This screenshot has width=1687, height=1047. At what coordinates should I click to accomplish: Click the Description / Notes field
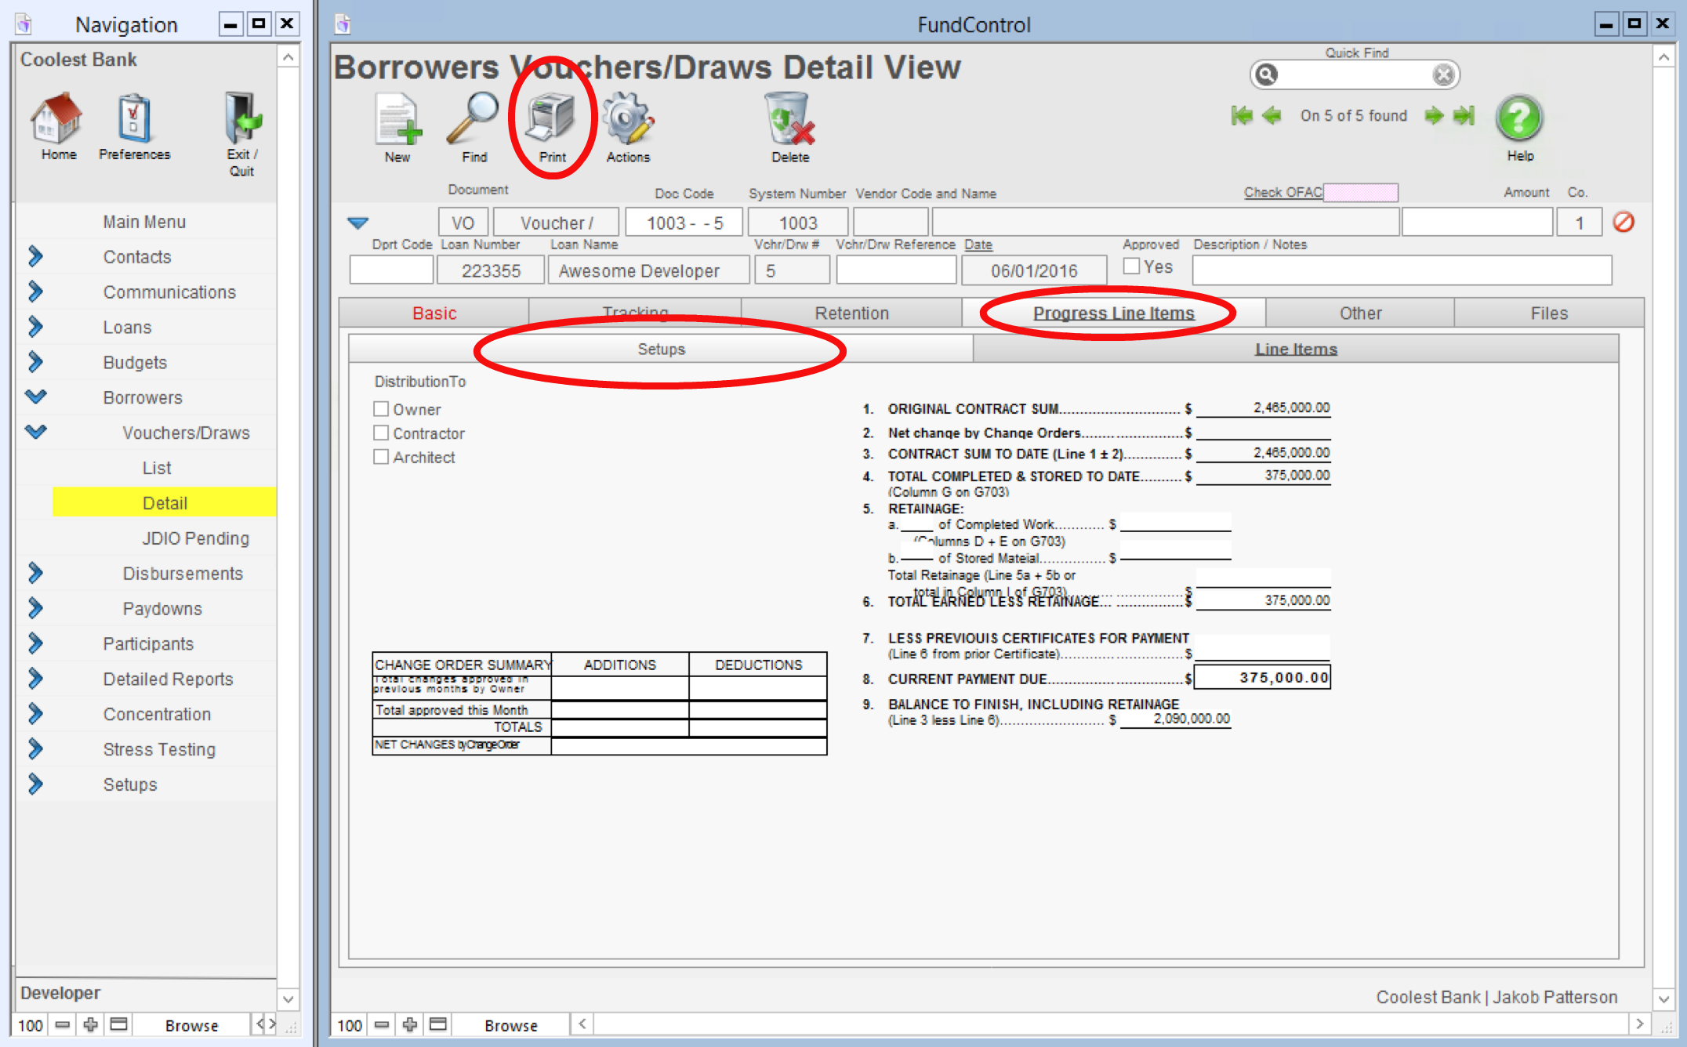pos(1402,270)
